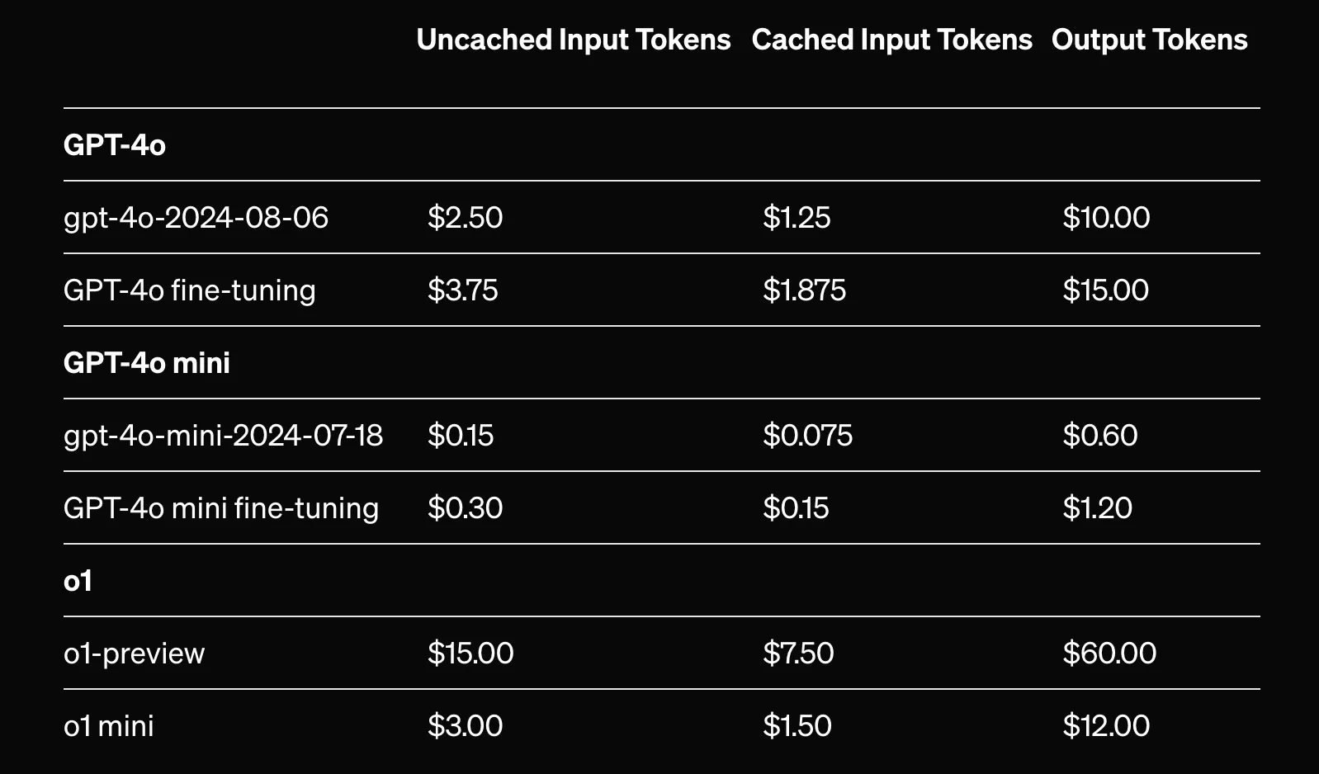Click the o1-preview row label

[x=135, y=654]
